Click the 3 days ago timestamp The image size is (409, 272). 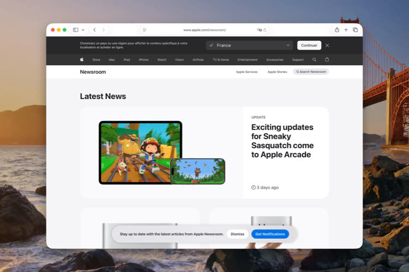point(265,187)
